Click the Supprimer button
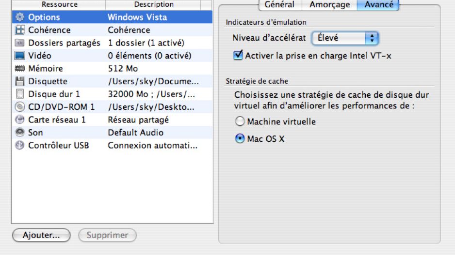Viewport: 455px width, 255px height. [x=107, y=236]
